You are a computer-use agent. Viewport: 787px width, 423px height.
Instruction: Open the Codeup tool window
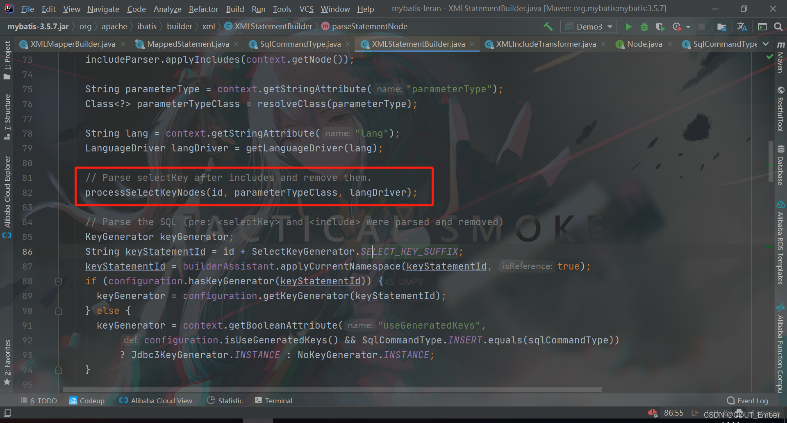pyautogui.click(x=87, y=401)
